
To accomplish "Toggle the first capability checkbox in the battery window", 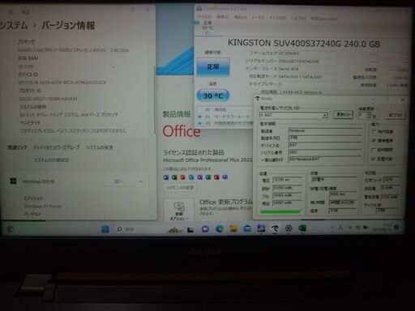I will 374,132.
